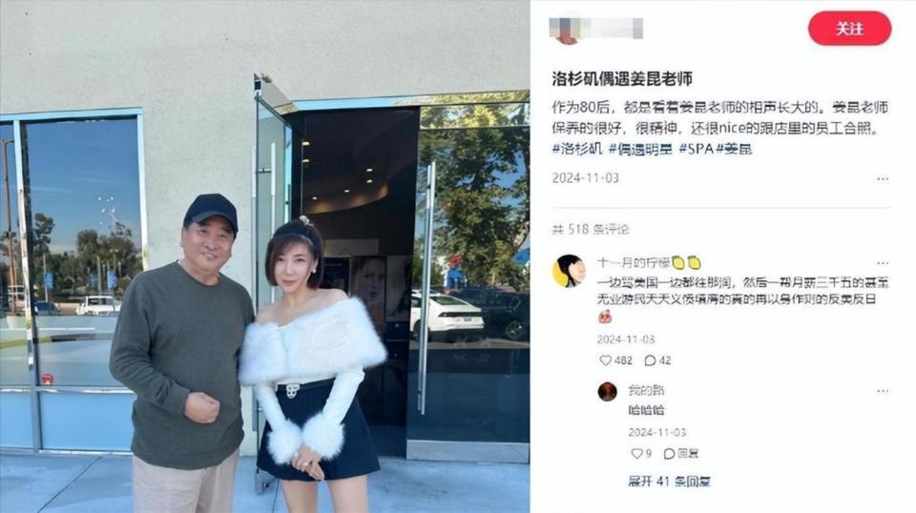Viewport: 916px width, 513px height.
Task: Open the 我的路 username
Action: click(646, 390)
